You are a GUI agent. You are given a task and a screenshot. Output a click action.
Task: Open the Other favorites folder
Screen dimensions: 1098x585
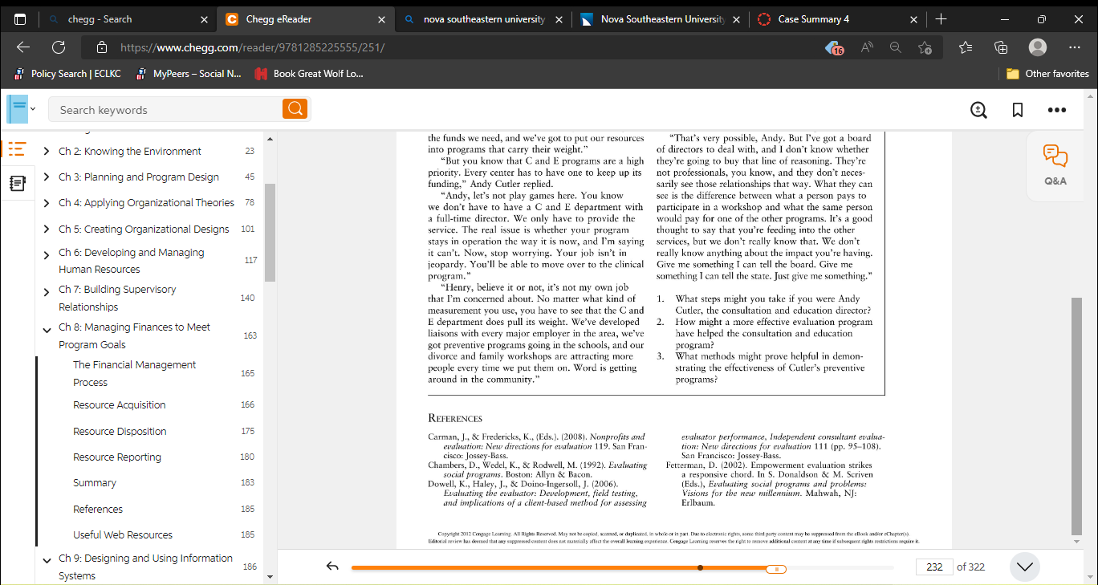pos(1048,74)
